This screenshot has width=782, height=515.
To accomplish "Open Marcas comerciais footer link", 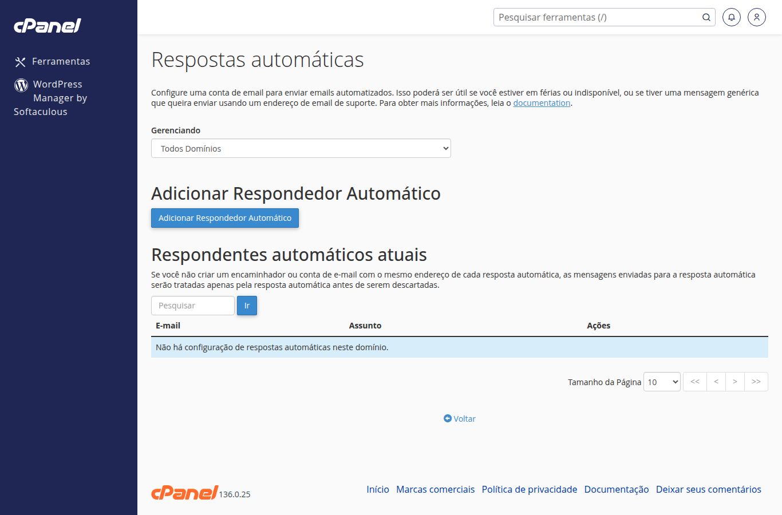I will coord(436,489).
